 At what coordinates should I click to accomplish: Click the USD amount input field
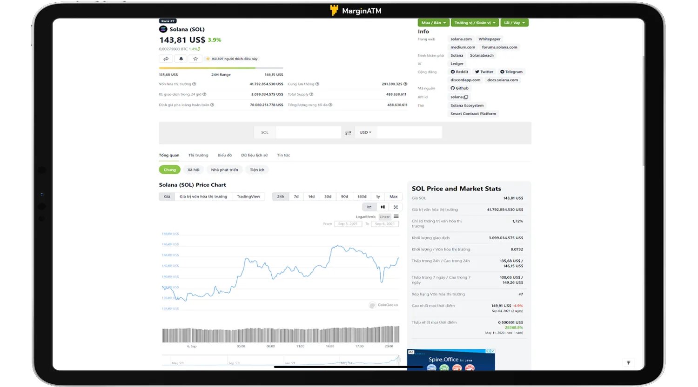[x=409, y=132]
